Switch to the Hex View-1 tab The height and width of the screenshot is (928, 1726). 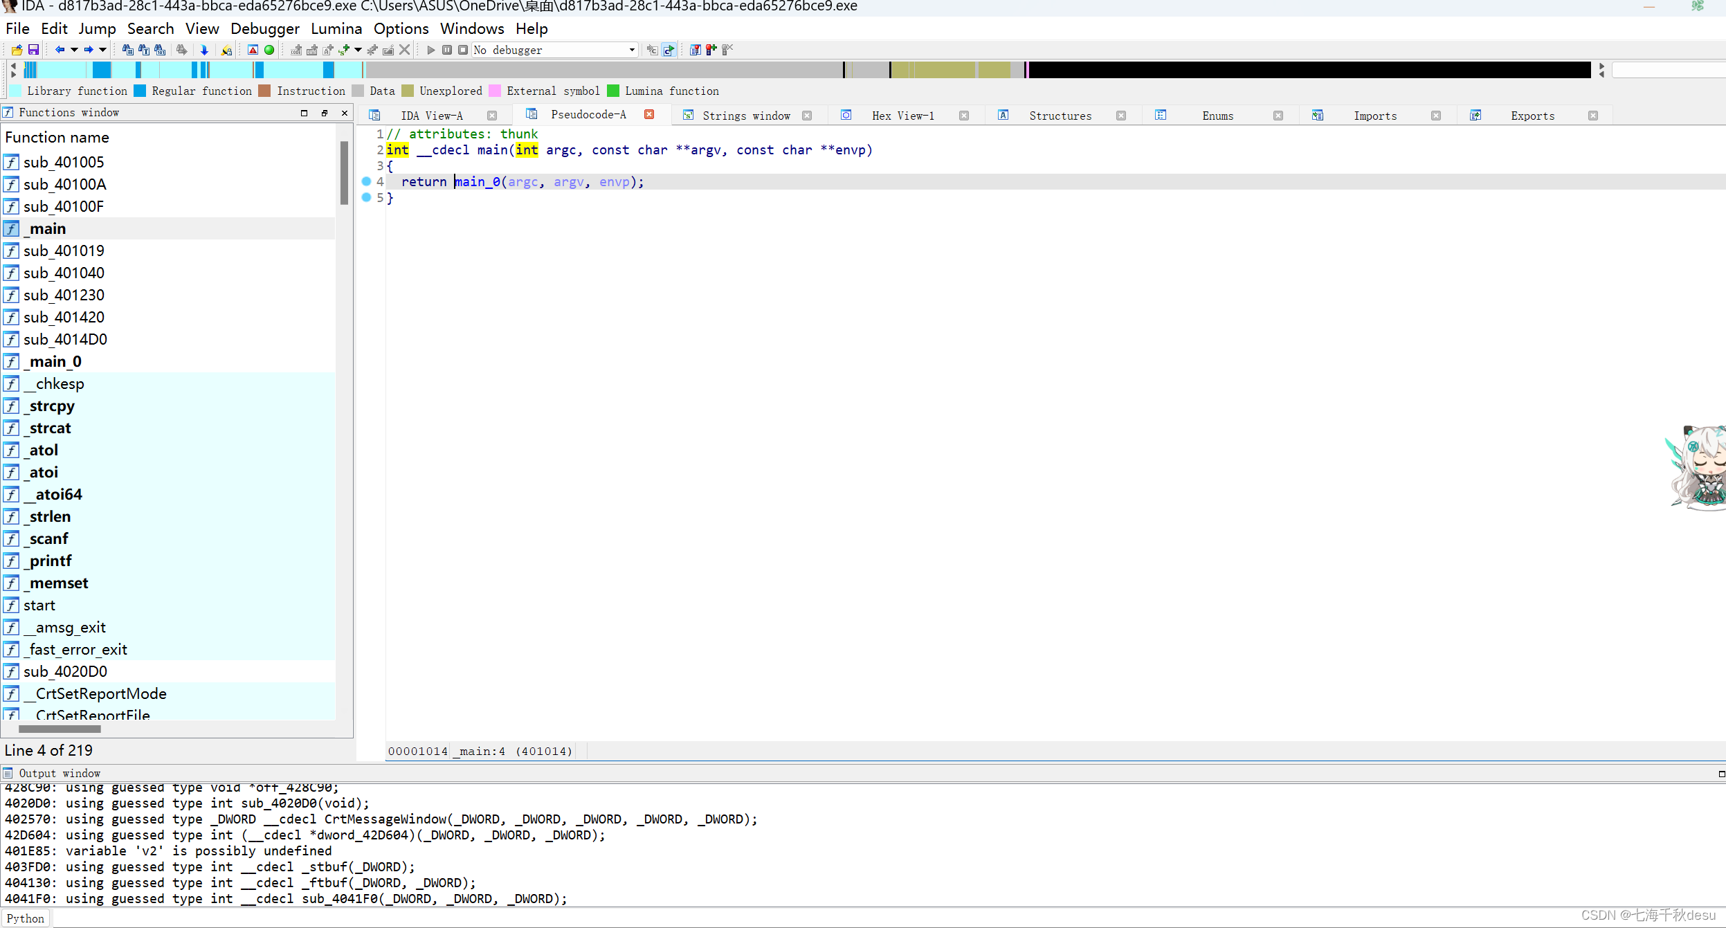click(903, 115)
